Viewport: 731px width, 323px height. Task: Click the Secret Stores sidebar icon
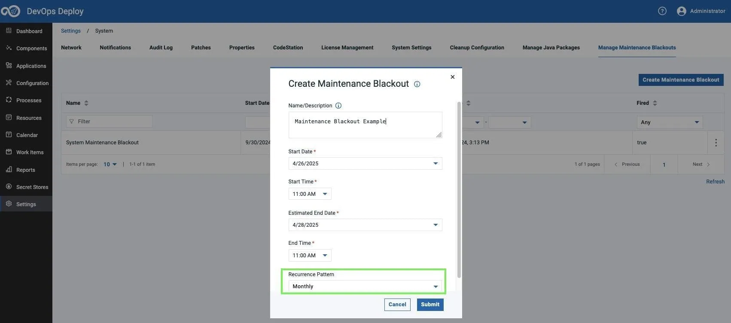(x=9, y=187)
